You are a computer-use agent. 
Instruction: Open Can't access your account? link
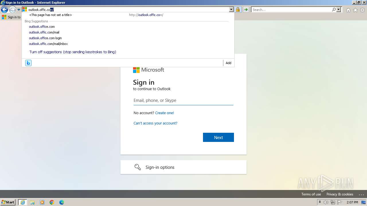(x=155, y=123)
